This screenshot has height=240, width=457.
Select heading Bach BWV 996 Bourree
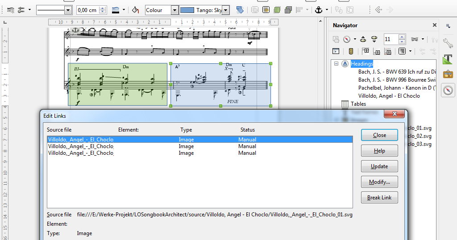(x=397, y=80)
